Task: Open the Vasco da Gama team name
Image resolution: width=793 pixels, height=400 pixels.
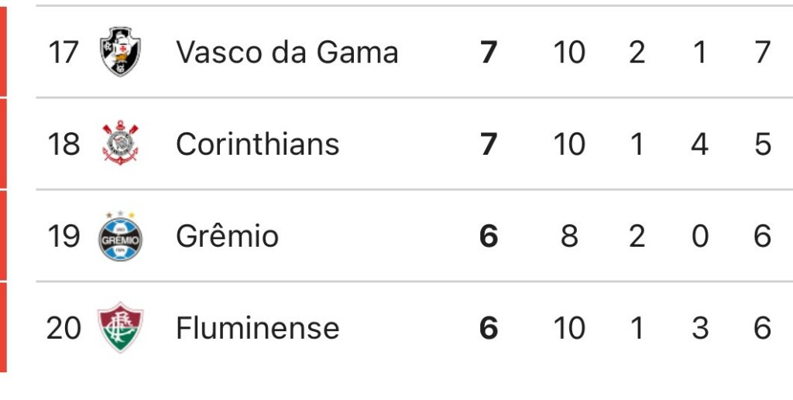Action: click(287, 52)
